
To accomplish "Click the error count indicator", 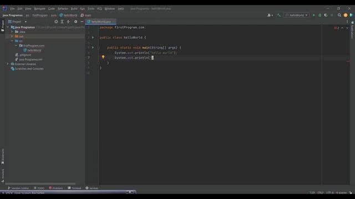I will click(337, 28).
